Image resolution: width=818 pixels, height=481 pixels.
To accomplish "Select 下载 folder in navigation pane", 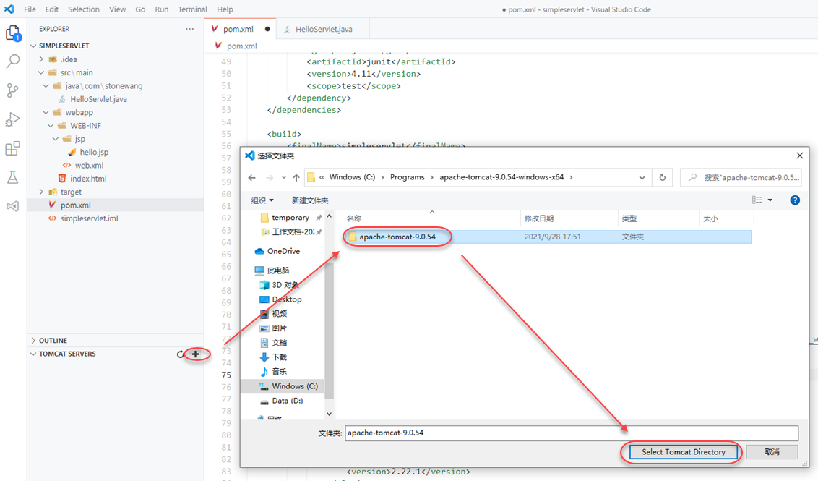I will (273, 357).
